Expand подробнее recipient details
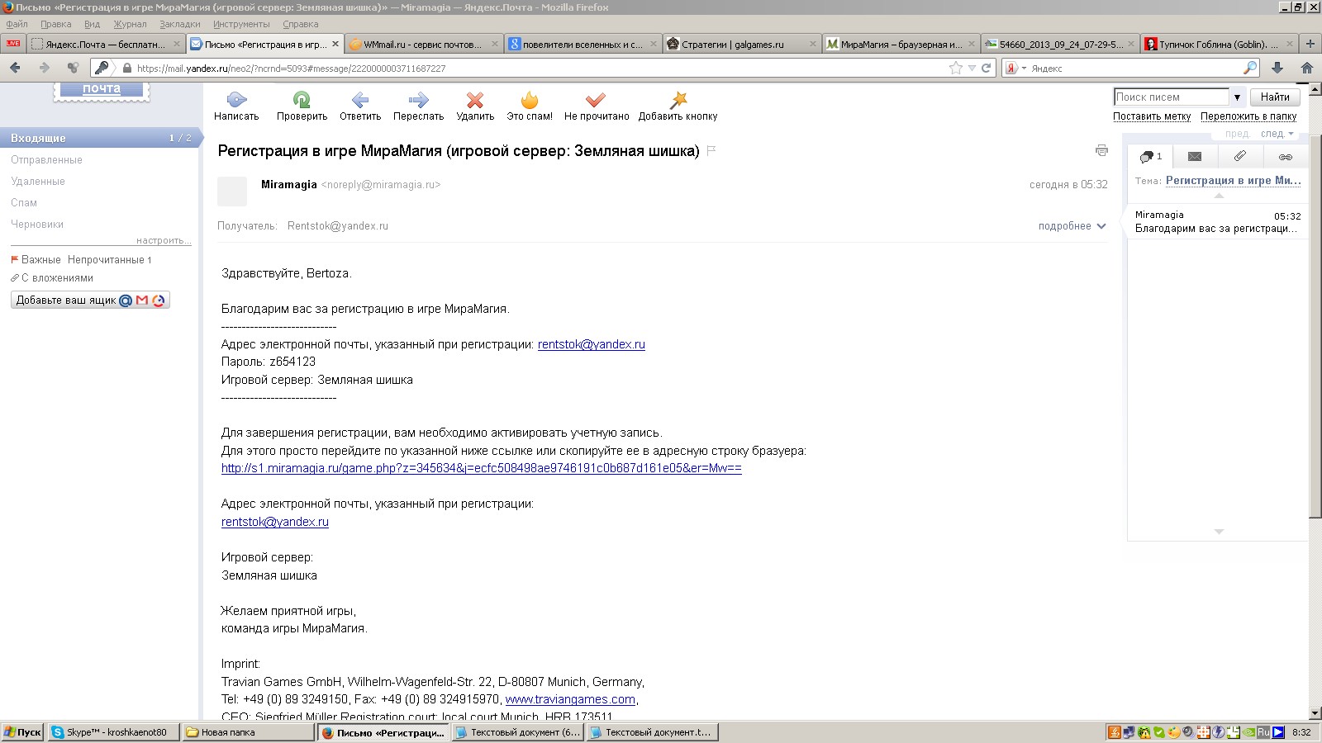Screen dimensions: 1322x743 tap(1072, 226)
